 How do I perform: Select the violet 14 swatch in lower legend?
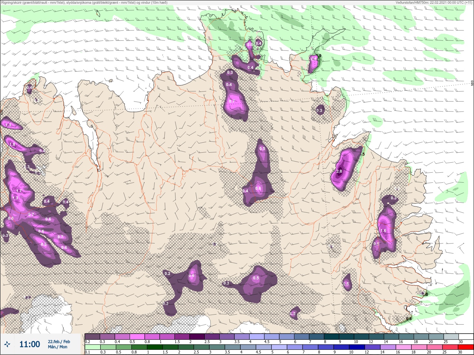pyautogui.click(x=388, y=348)
